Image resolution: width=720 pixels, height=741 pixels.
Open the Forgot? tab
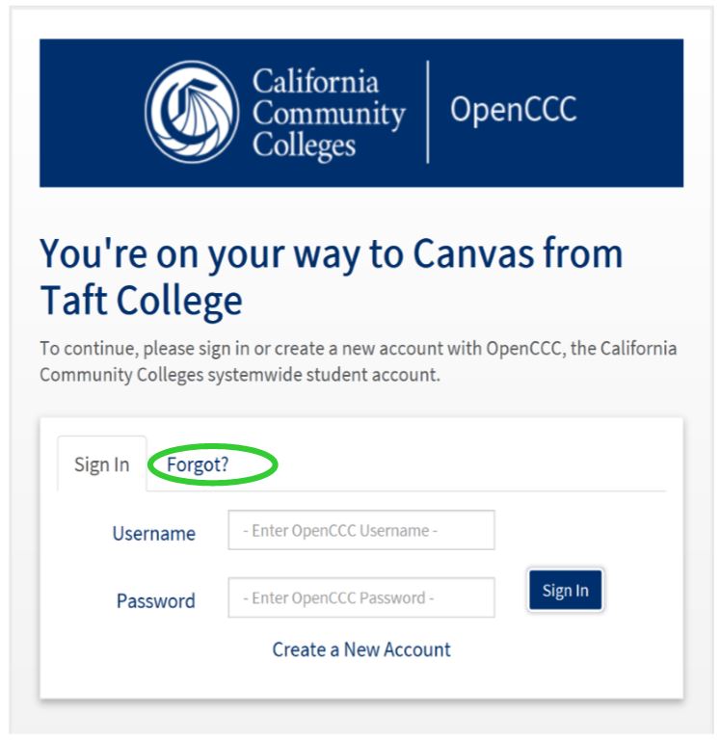[198, 464]
